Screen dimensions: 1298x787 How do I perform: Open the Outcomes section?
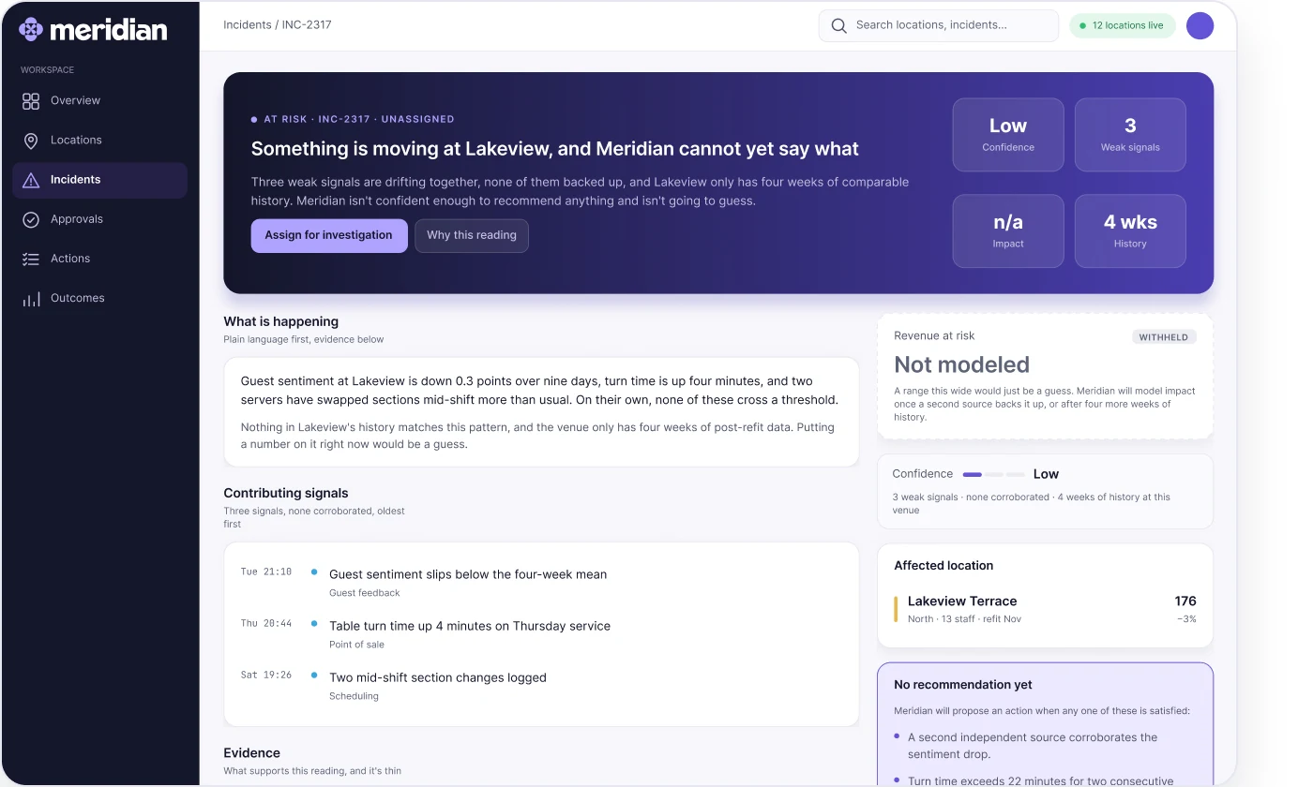pos(99,298)
